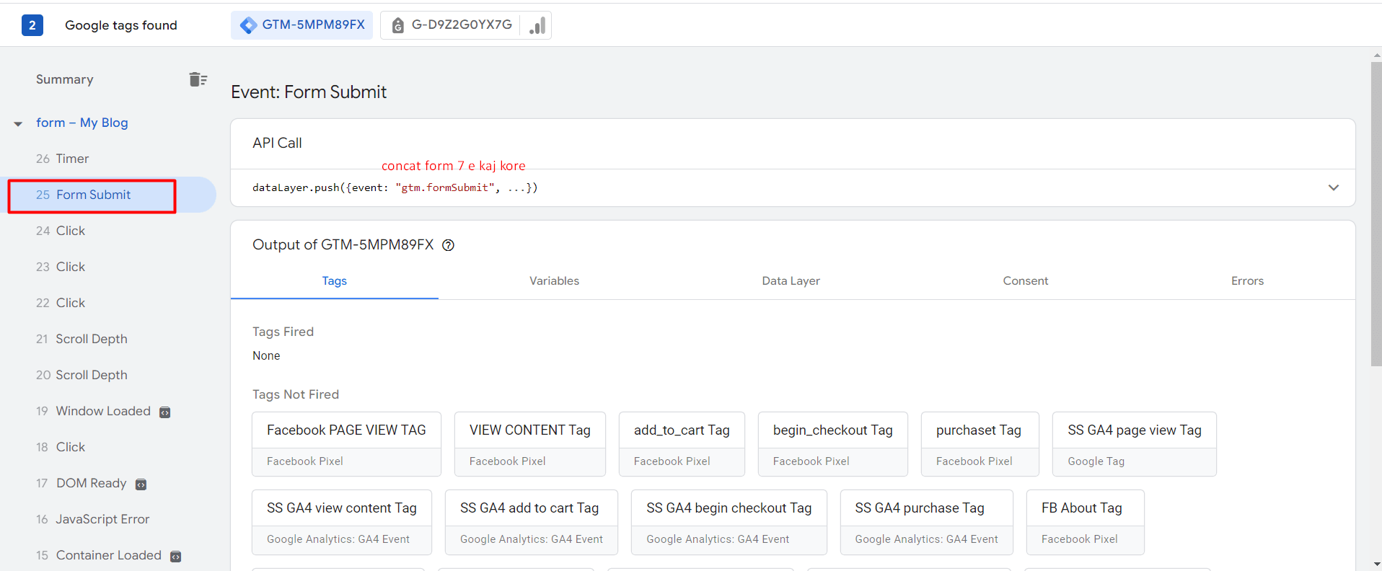Select event 22 Click
Viewport: 1382px width, 571px height.
tap(61, 303)
